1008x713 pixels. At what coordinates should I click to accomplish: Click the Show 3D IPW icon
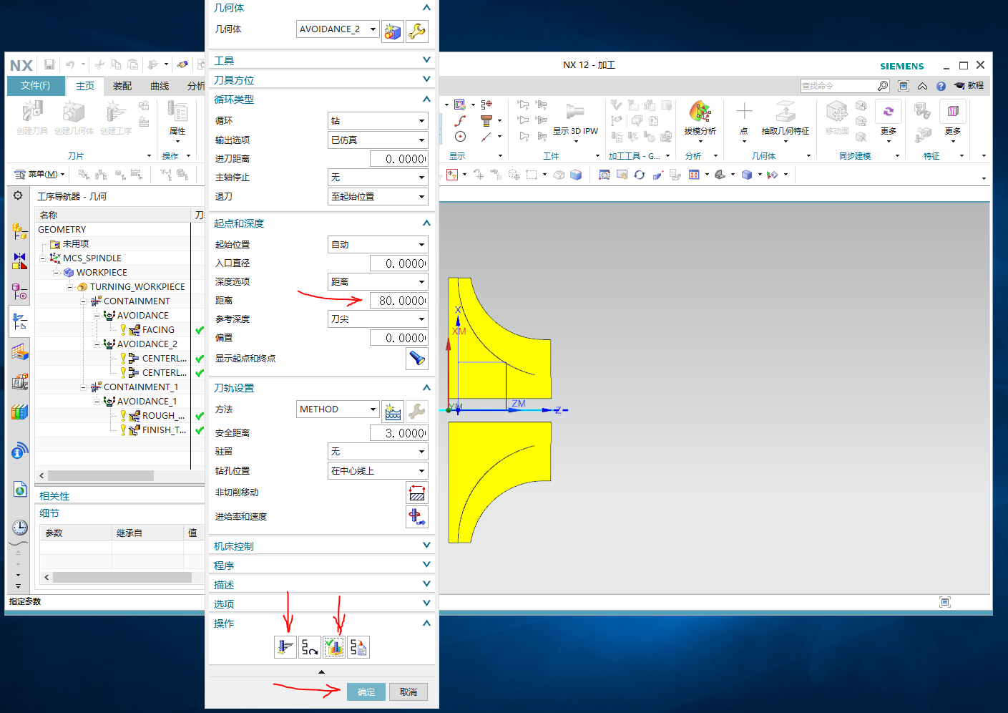click(x=575, y=112)
